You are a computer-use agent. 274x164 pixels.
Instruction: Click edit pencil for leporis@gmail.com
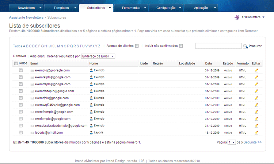(256, 133)
